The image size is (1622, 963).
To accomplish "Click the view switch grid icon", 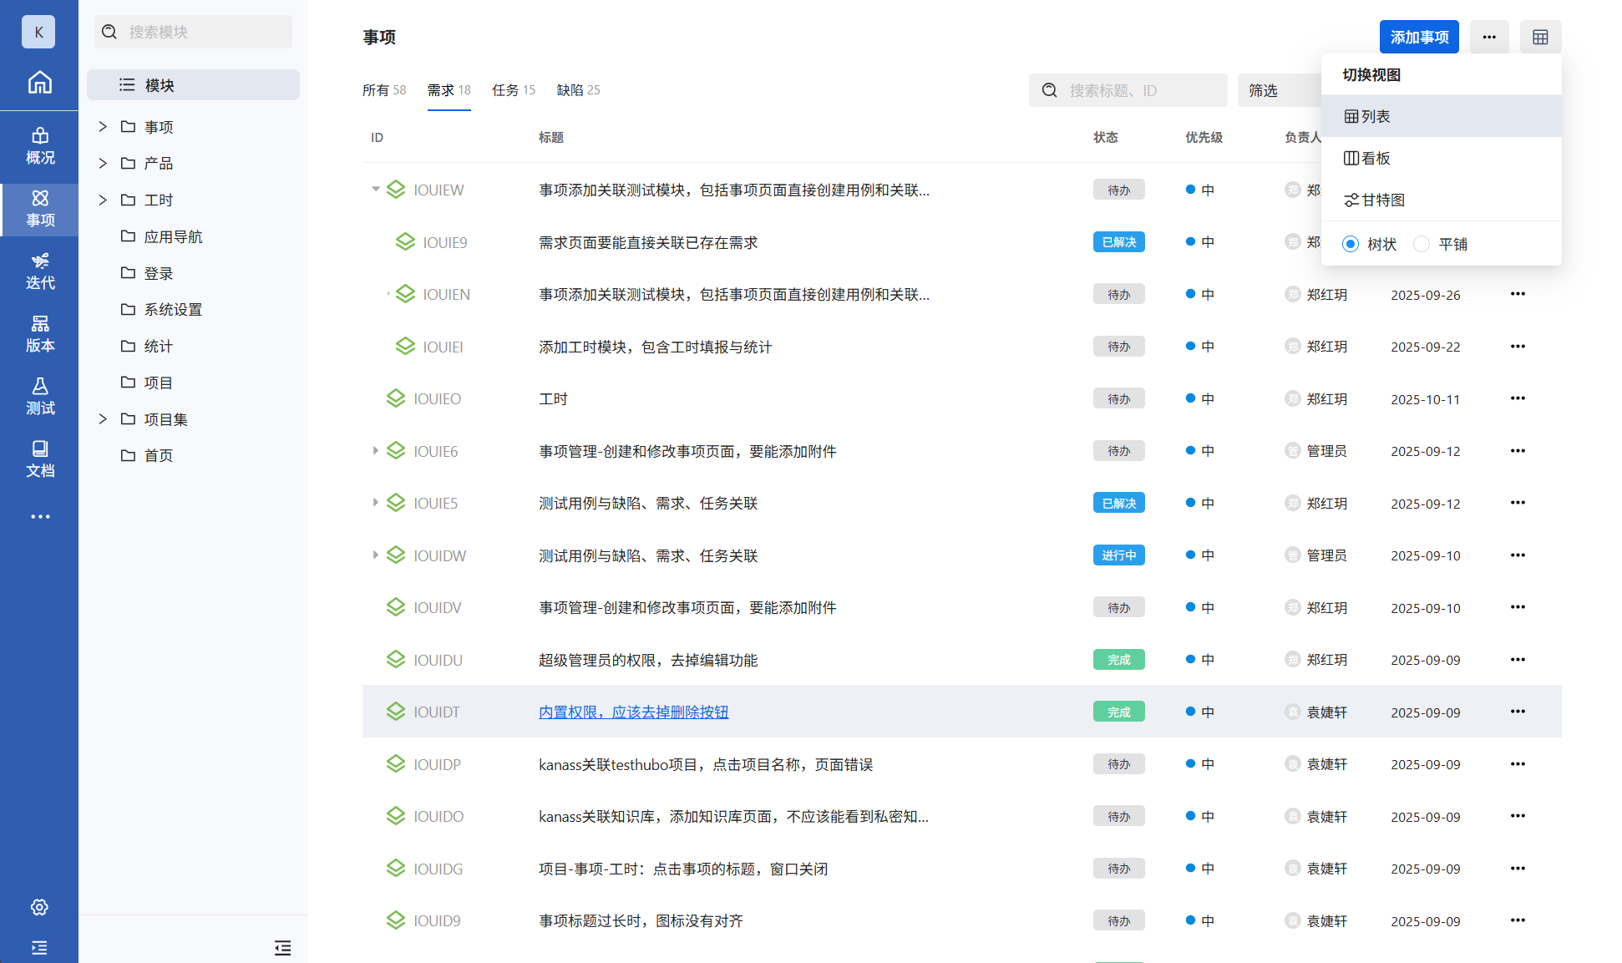I will (1540, 38).
